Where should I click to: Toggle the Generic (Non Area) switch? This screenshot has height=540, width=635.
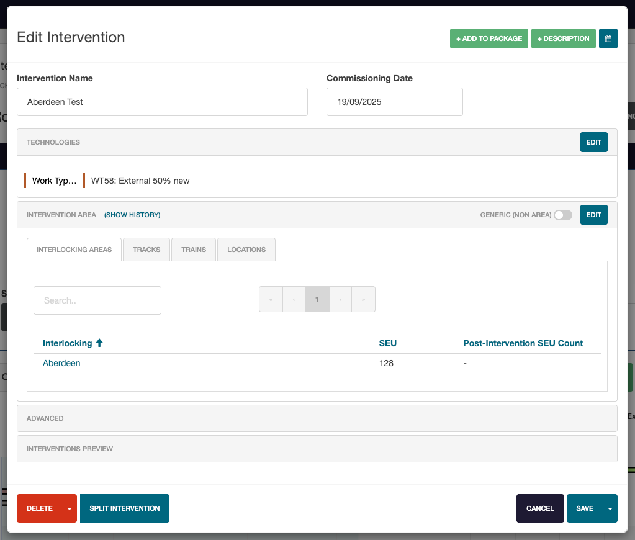click(562, 215)
